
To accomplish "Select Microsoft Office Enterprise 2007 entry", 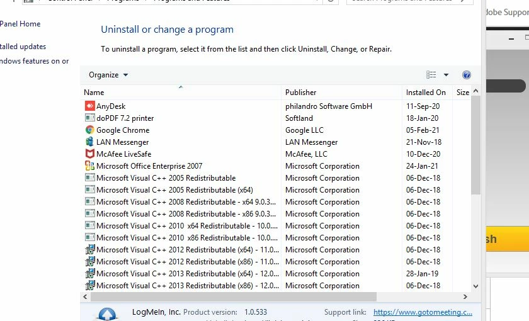I will [x=149, y=166].
